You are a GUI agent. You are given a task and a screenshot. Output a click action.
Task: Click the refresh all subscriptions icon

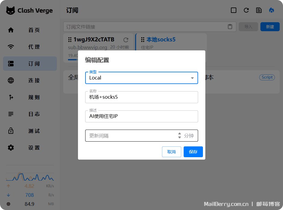[246, 10]
